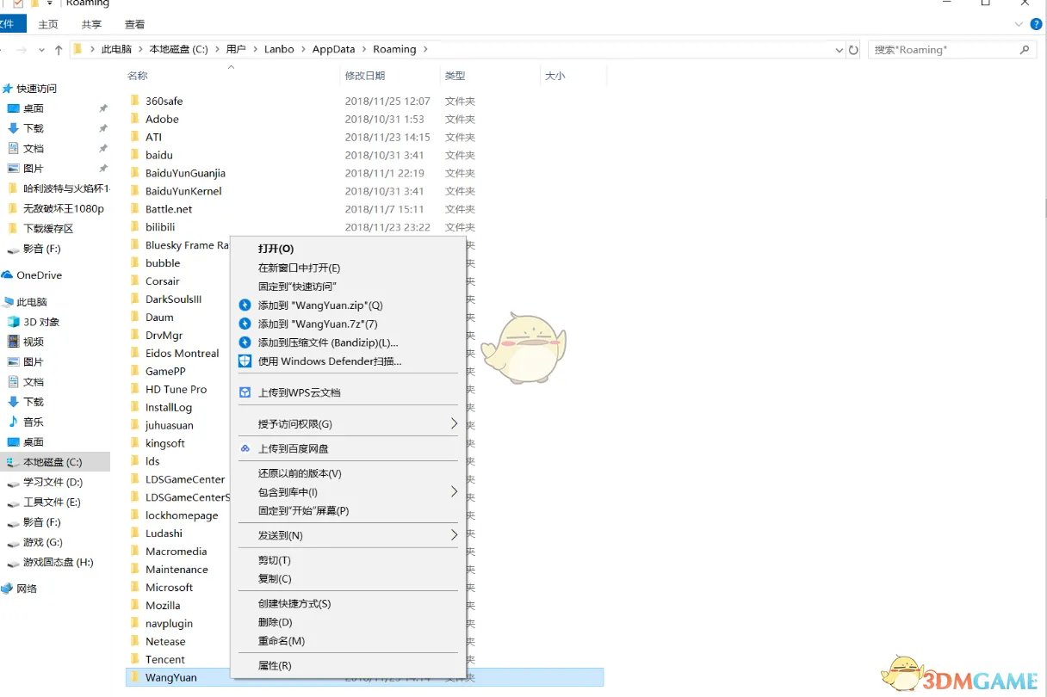Choose 重命名 in the context menu

[x=282, y=641]
